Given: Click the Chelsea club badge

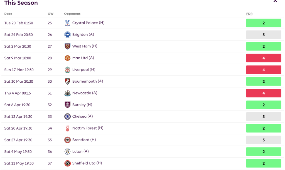Looking at the screenshot, I should pos(67,116).
